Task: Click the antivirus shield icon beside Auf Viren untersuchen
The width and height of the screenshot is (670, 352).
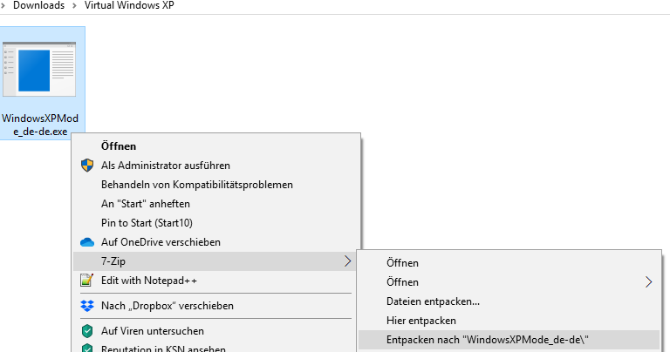Action: (87, 331)
